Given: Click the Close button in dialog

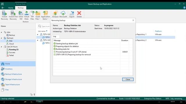Looking at the screenshot, I should [x=128, y=79].
